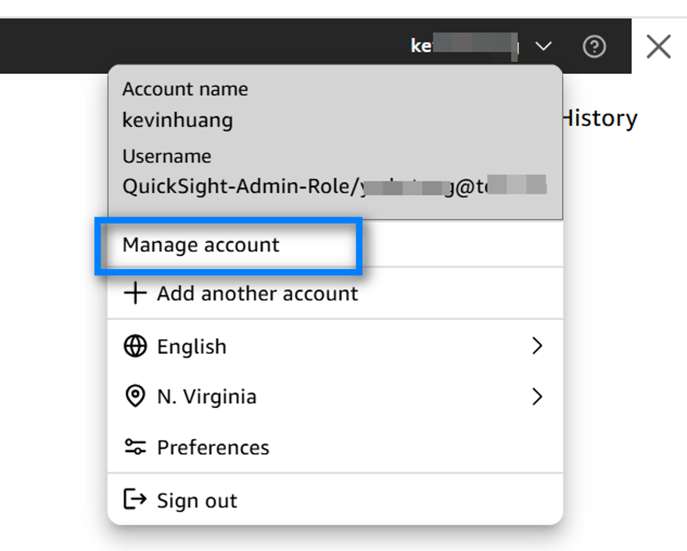Click the globe icon next to English
Image resolution: width=687 pixels, height=551 pixels.
[x=135, y=346]
